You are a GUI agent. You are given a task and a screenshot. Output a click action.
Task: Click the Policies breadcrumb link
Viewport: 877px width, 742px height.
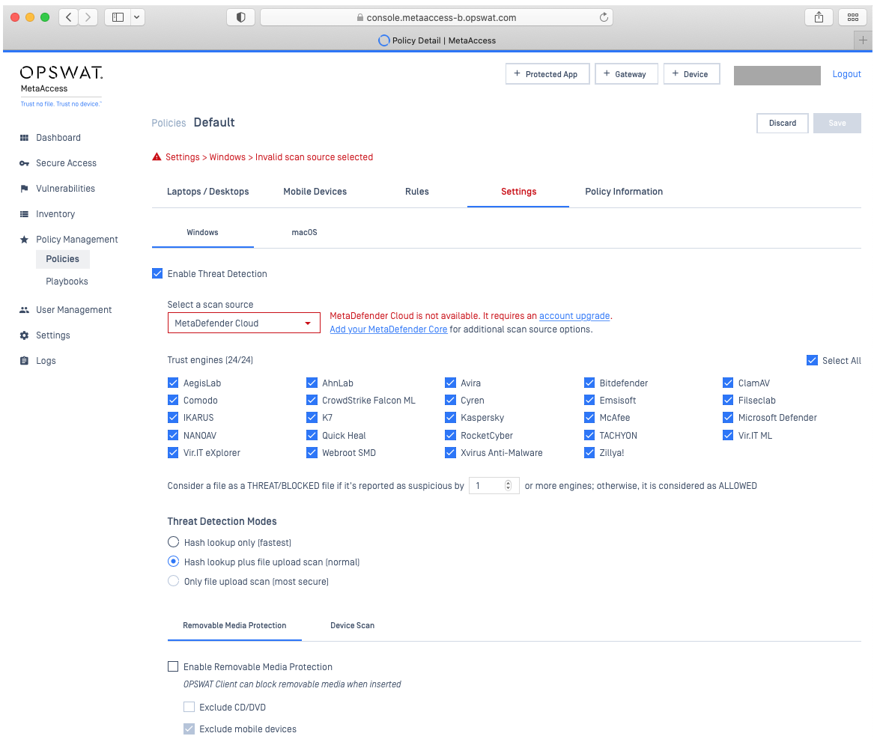click(169, 123)
